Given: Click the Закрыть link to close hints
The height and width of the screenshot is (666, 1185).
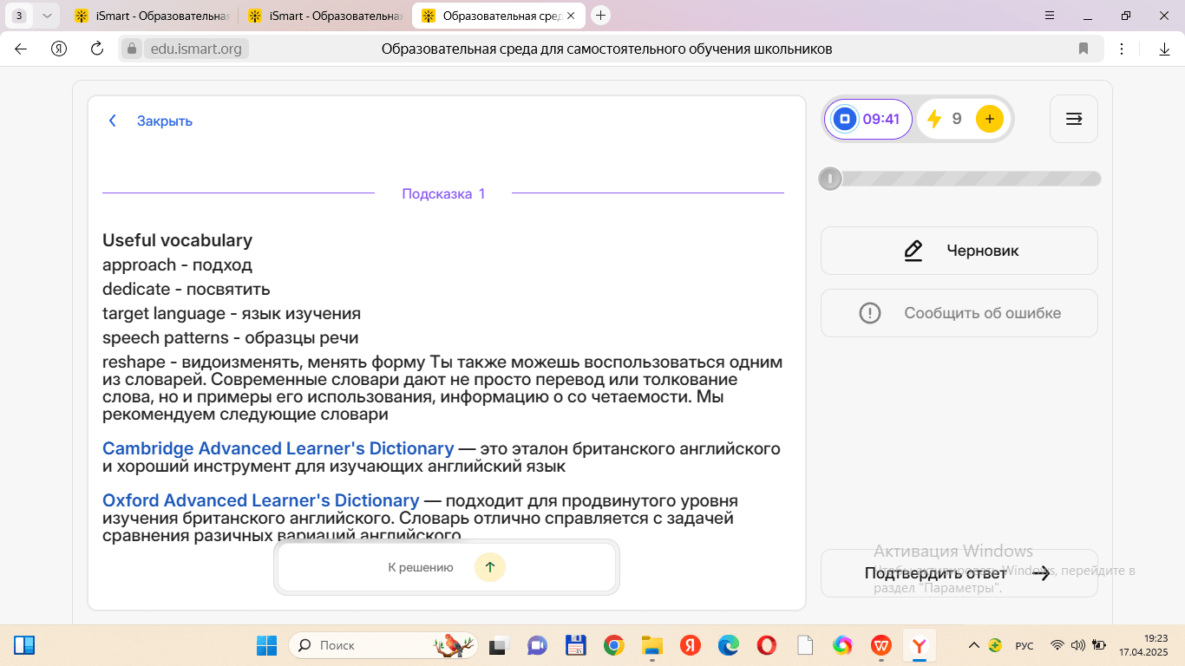Looking at the screenshot, I should click(165, 121).
